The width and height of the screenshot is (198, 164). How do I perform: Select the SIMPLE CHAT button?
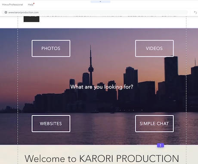(x=155, y=123)
